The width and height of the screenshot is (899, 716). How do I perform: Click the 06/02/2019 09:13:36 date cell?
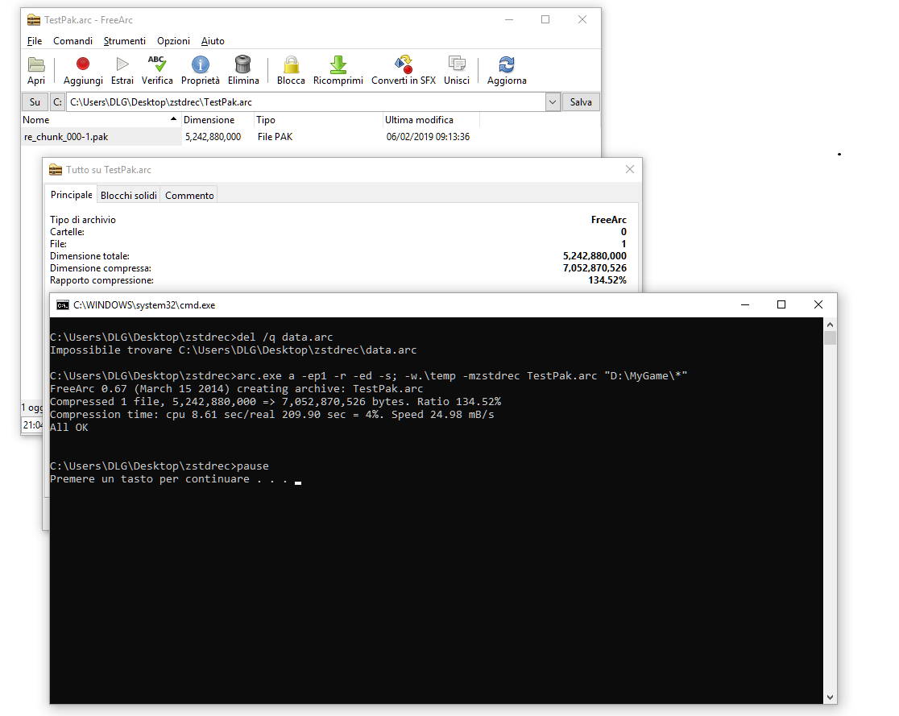pos(428,137)
